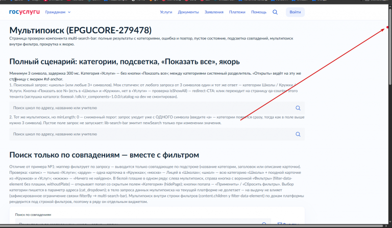The width and height of the screenshot is (392, 228).
Task: Click the header search magnifier icon
Action: [275, 12]
